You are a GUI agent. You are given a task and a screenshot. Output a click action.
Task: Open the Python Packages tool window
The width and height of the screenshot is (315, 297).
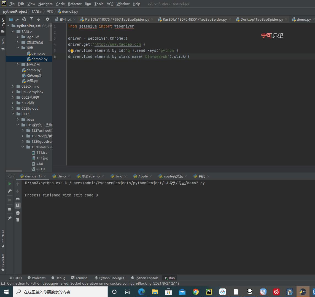[x=109, y=278]
